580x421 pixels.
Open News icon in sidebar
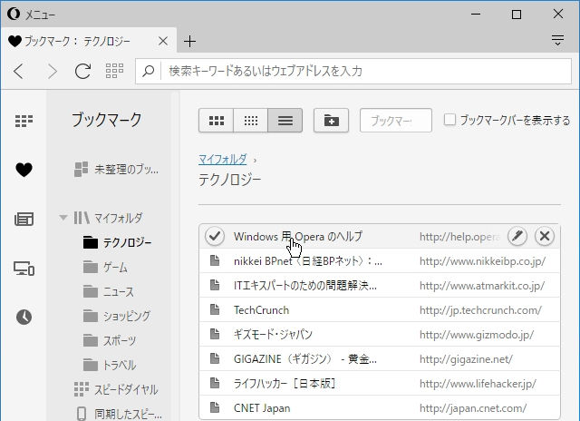24,219
